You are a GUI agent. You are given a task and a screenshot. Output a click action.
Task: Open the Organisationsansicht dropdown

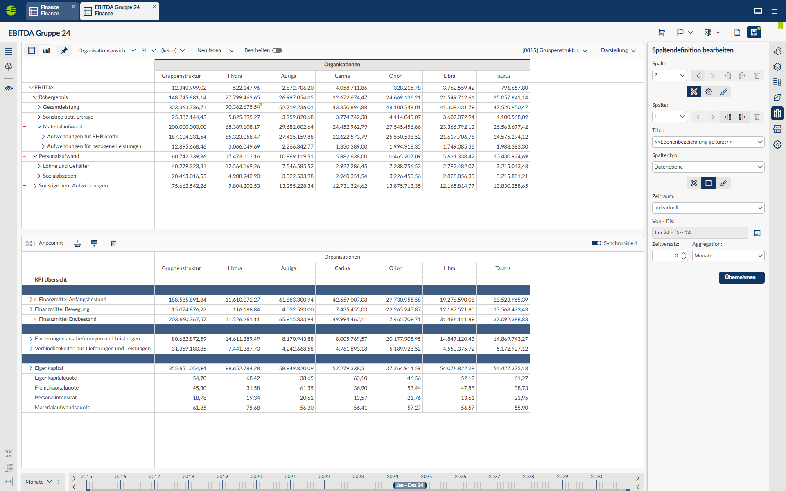pyautogui.click(x=107, y=50)
